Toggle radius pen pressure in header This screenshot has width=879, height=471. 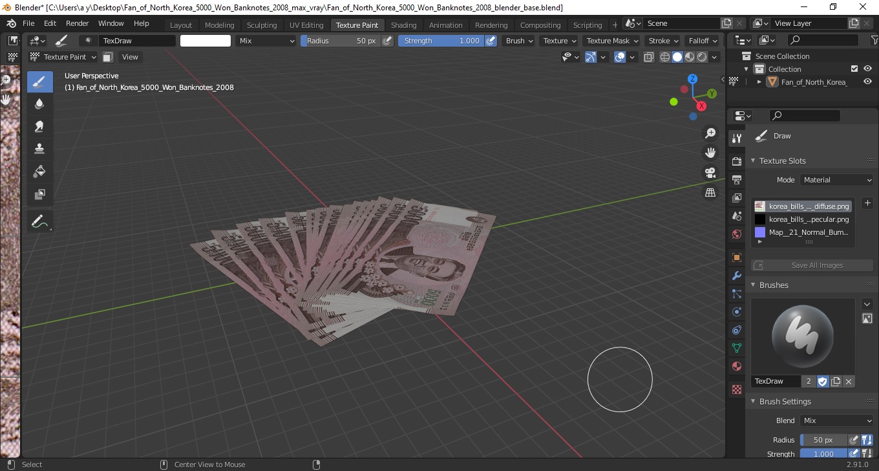[387, 41]
